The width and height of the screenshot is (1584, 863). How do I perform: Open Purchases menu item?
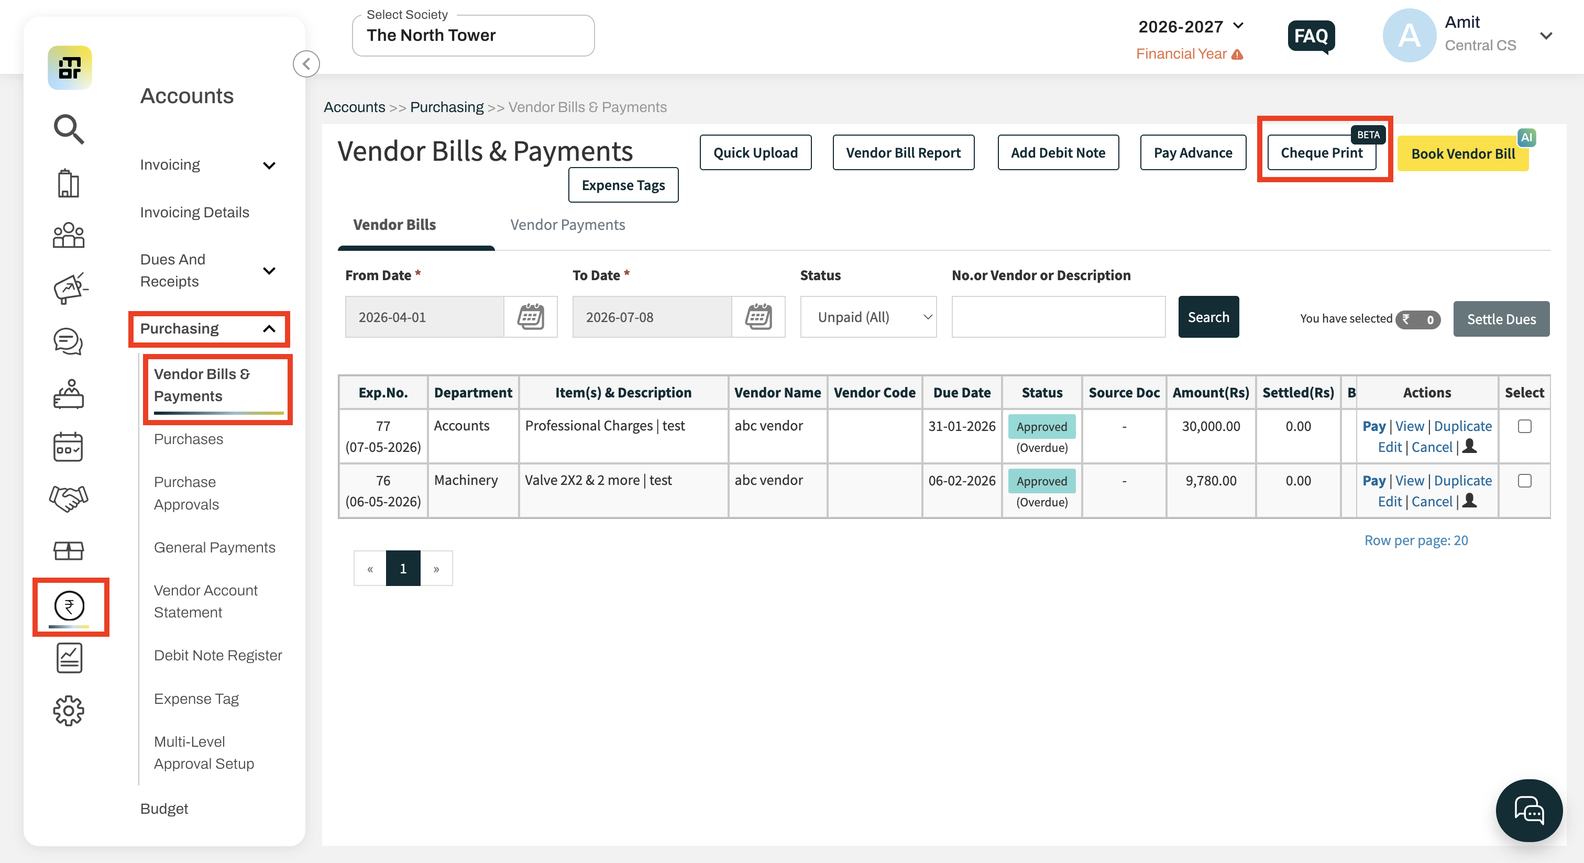point(188,439)
